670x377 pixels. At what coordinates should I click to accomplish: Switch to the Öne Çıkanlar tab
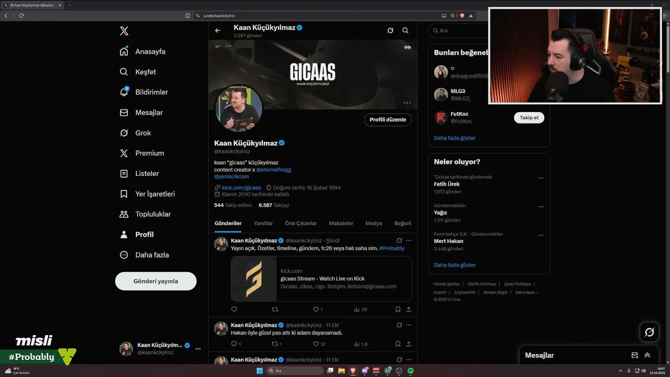[x=301, y=223]
